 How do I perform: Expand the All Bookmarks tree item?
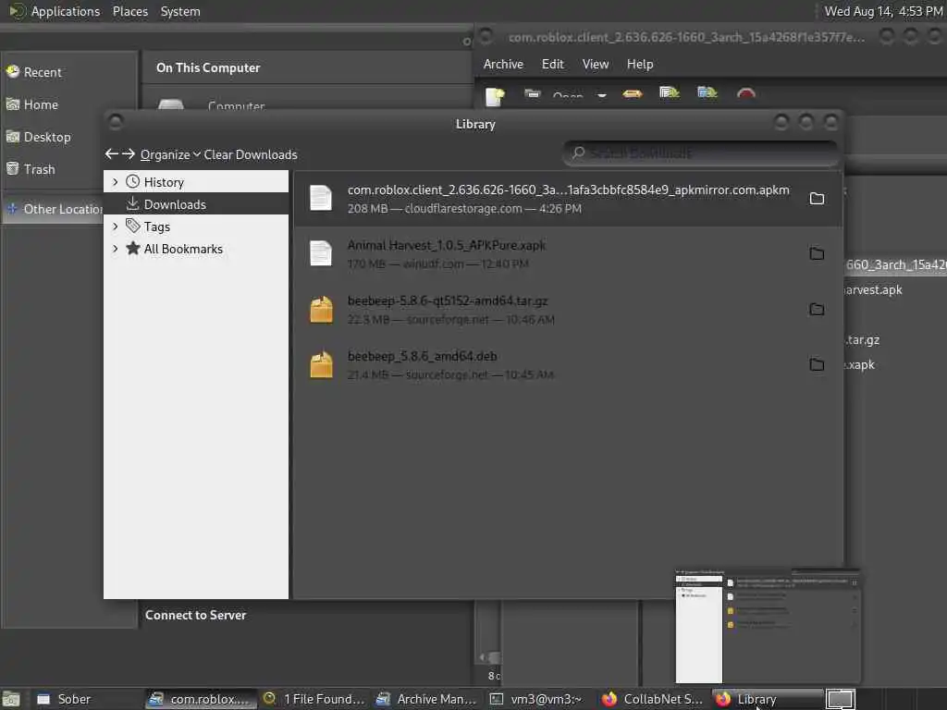click(x=116, y=249)
